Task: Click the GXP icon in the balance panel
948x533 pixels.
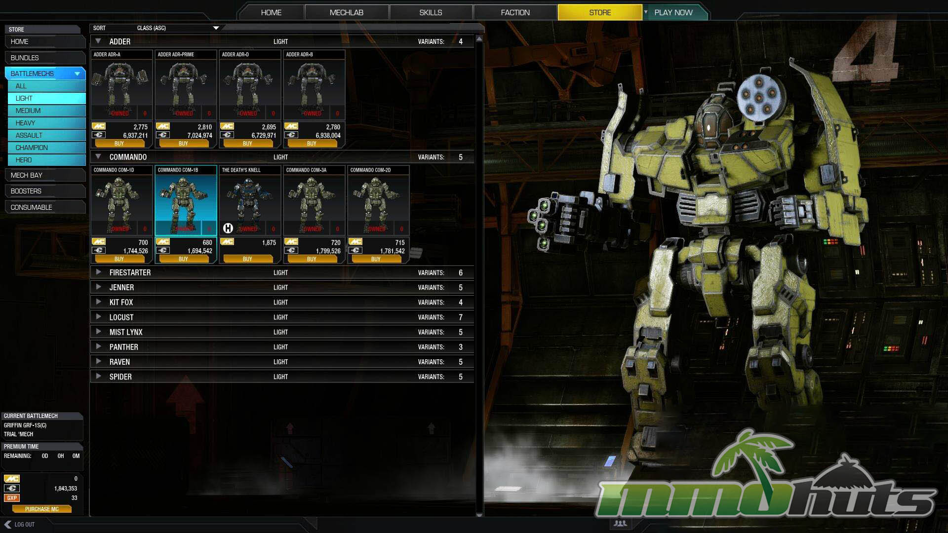Action: (12, 498)
